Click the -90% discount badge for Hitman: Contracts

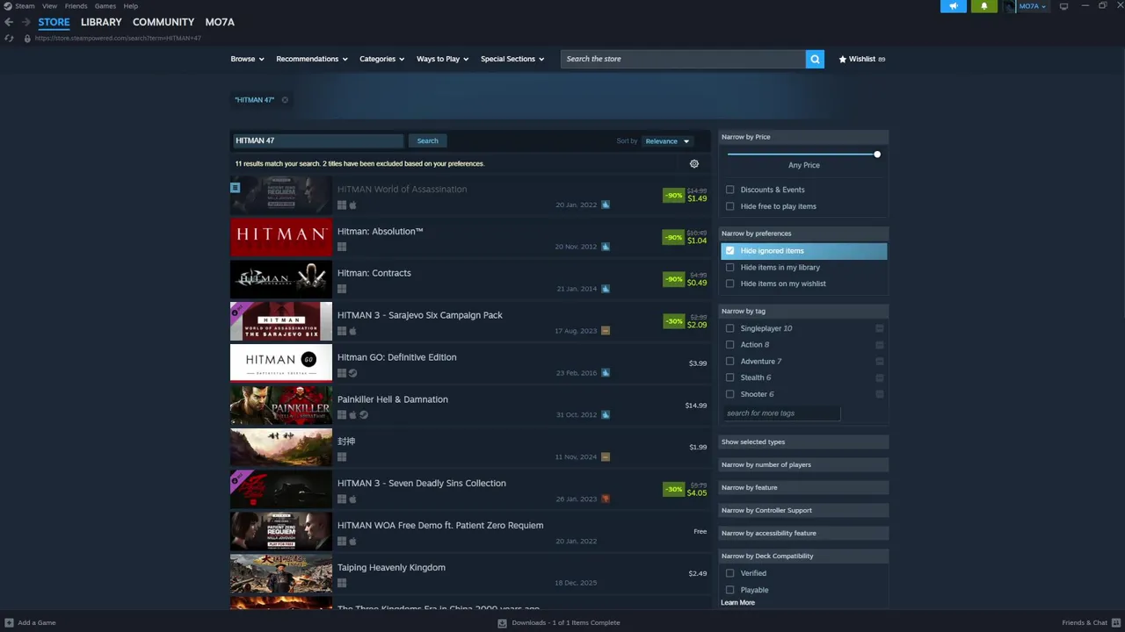coord(673,279)
